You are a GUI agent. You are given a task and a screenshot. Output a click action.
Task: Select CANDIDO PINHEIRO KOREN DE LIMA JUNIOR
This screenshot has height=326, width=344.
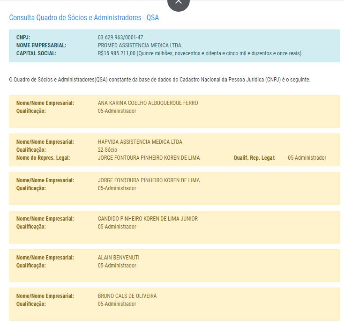pyautogui.click(x=148, y=219)
